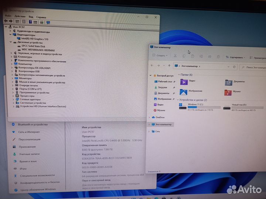Open Игры settings section
266x199 pixels.
20,168
